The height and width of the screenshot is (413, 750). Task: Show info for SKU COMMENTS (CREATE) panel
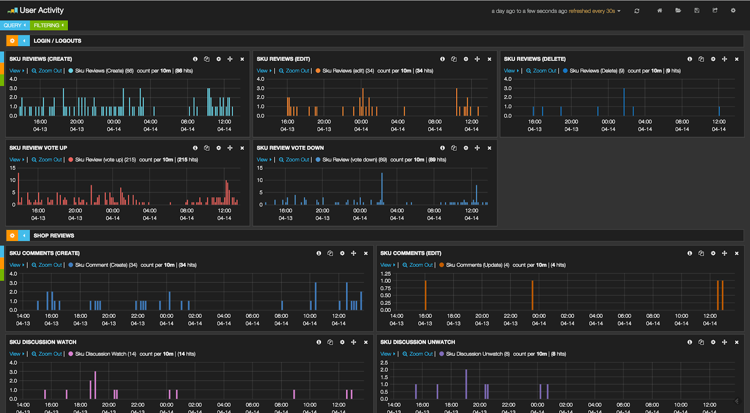(319, 253)
